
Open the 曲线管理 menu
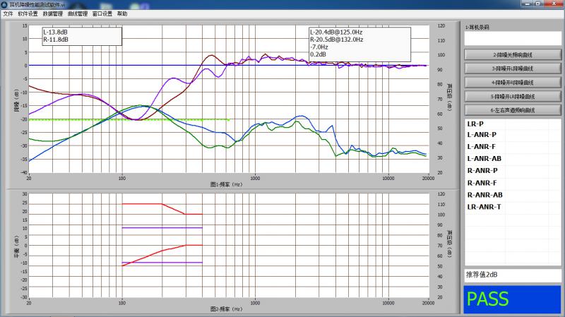click(x=78, y=13)
